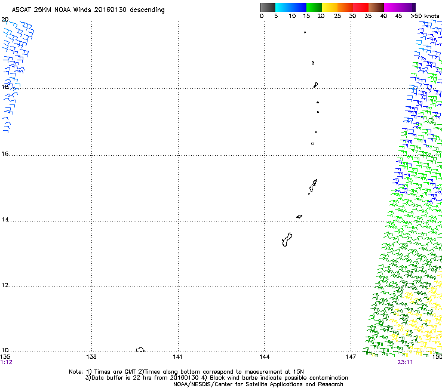This screenshot has width=442, height=388.
Task: Click the small square island outline just above 16N
Action: coord(312,143)
